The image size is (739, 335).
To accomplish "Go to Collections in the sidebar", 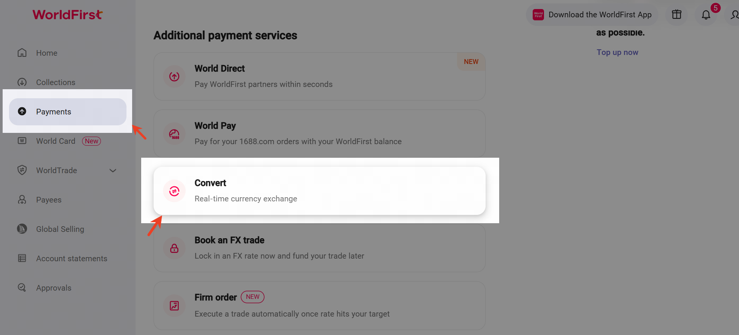I will click(56, 82).
